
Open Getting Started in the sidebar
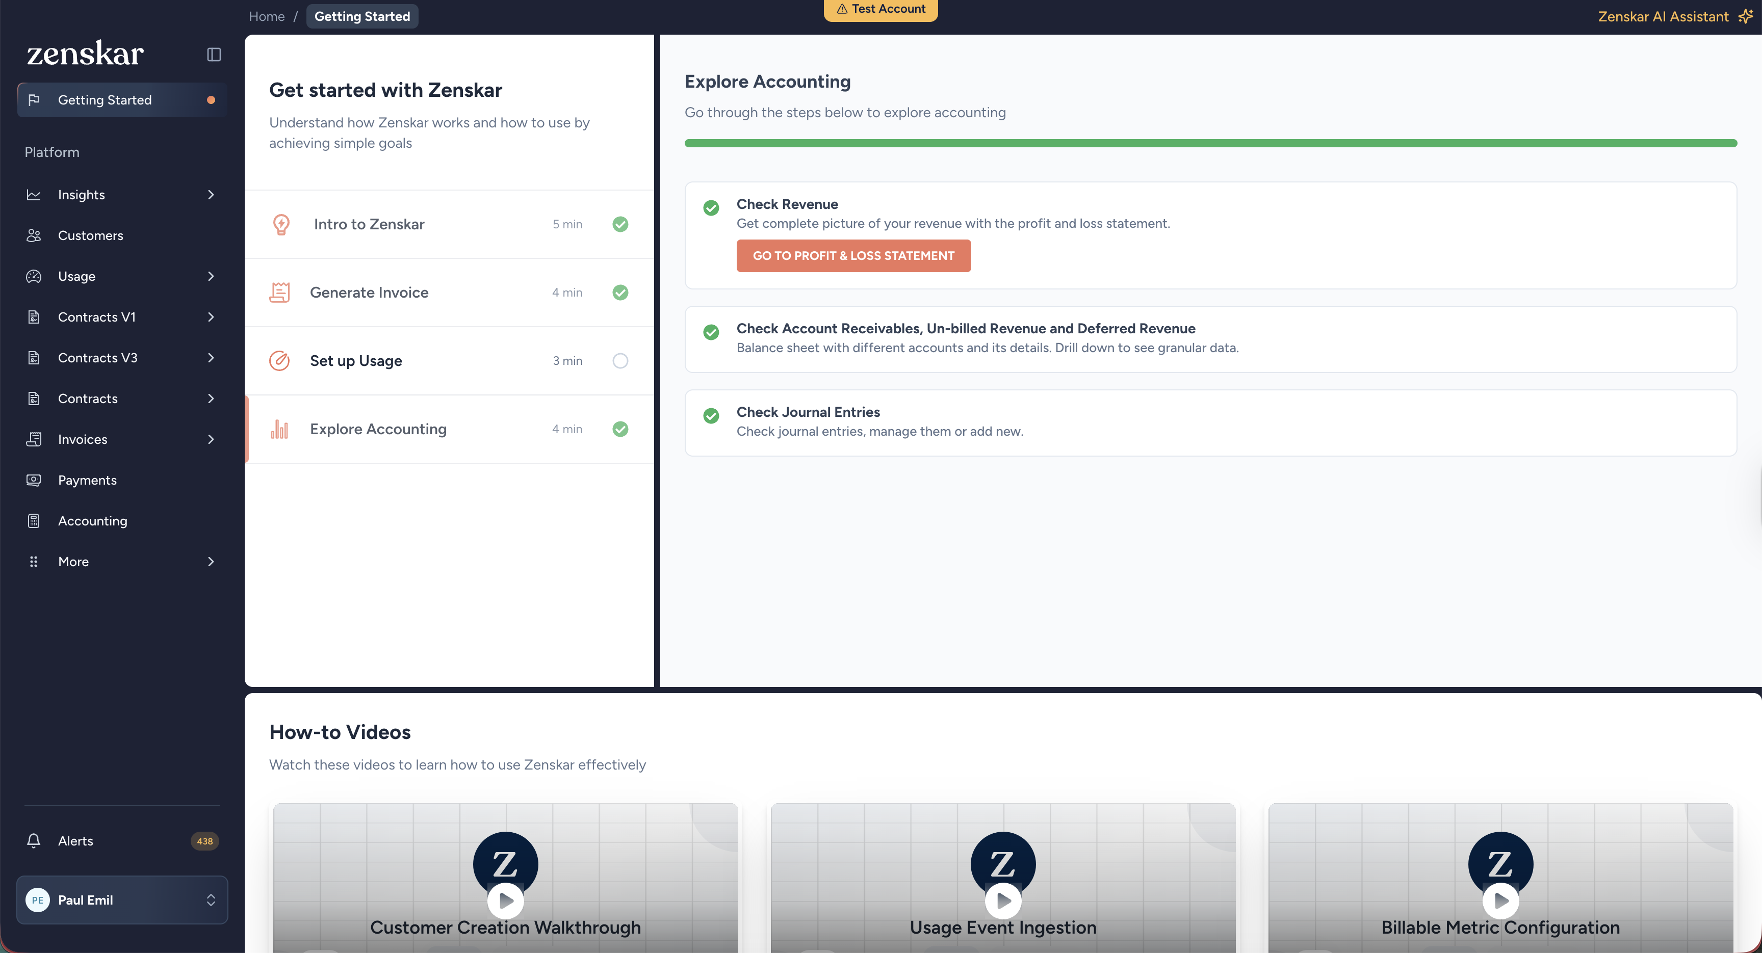tap(122, 100)
